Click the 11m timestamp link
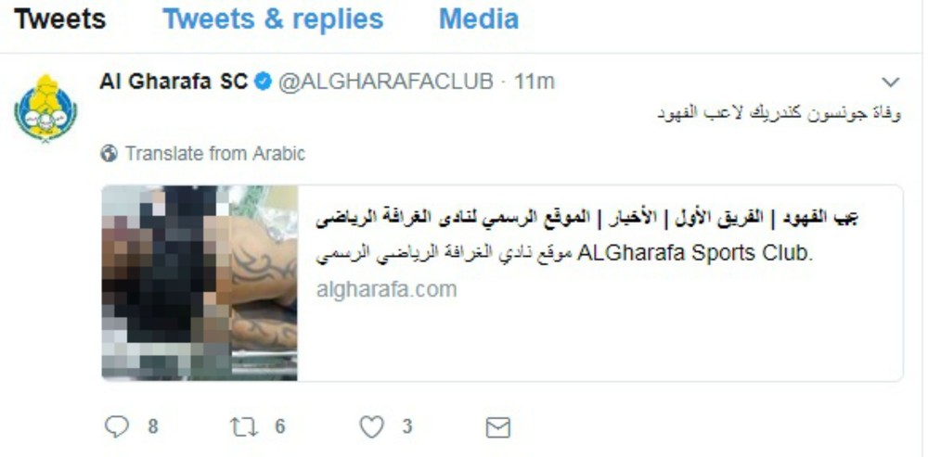This screenshot has height=457, width=928. pyautogui.click(x=535, y=82)
